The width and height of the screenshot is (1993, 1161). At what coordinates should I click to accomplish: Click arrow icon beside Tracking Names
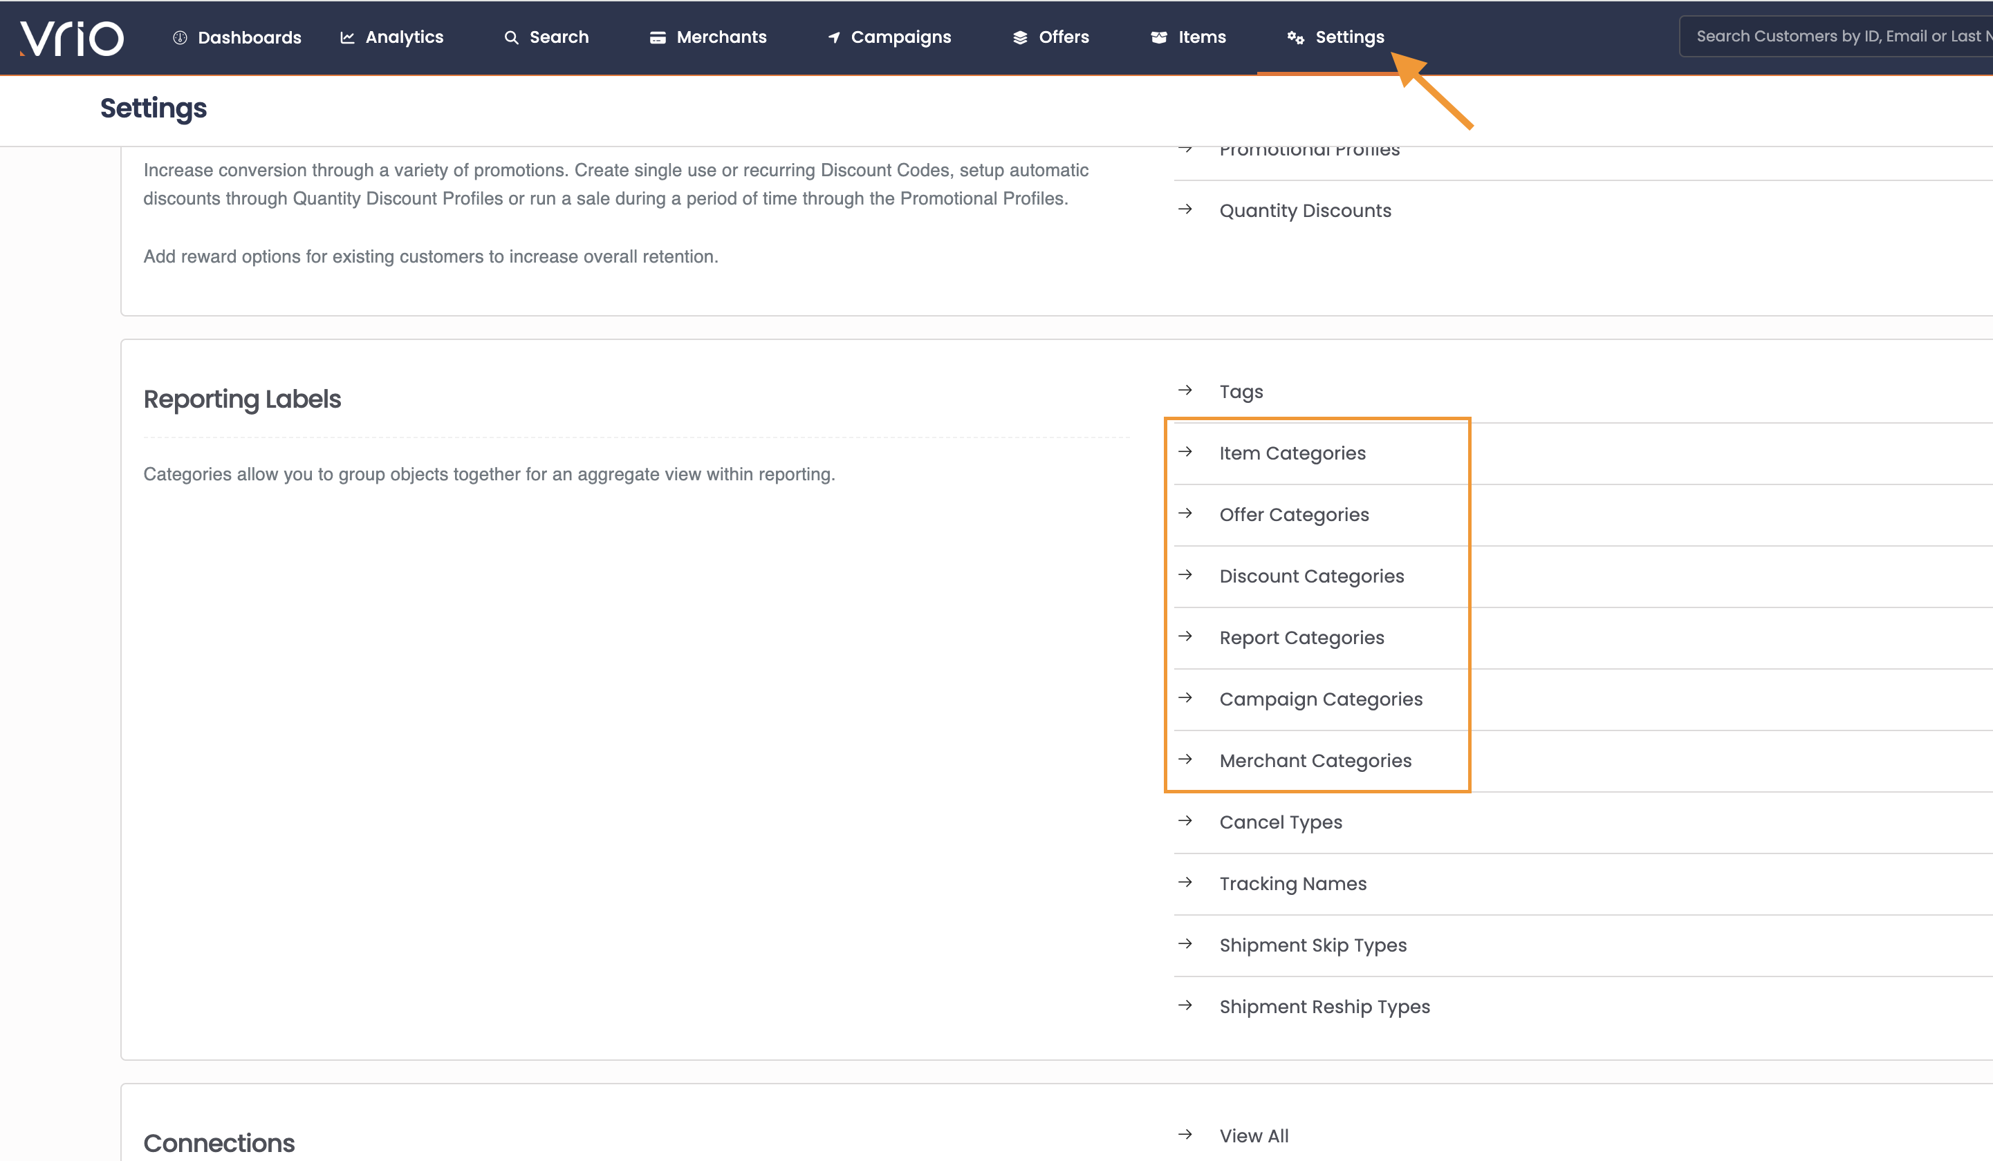point(1185,882)
